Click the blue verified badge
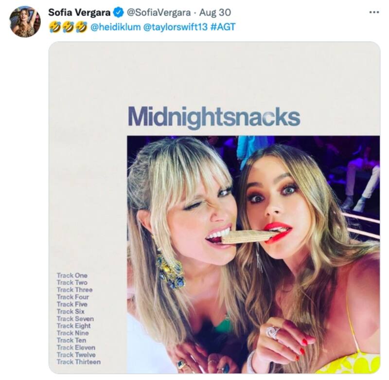This screenshot has height=380, width=389. point(118,12)
